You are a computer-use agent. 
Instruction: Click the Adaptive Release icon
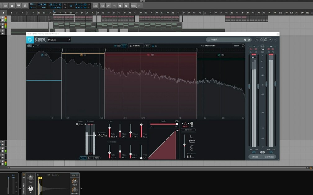(x=191, y=137)
